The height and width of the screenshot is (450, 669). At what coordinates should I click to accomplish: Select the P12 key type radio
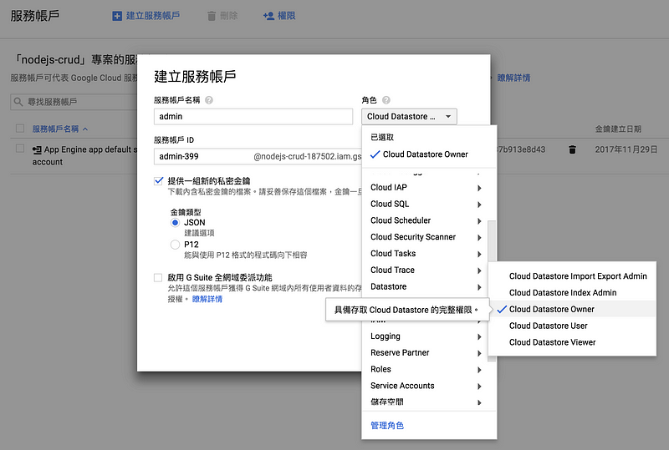(x=175, y=245)
